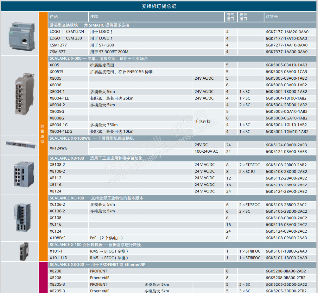The image size is (318, 293).
Task: Select order number 6GK5208-0BA00-2AB2
Action: [x=286, y=271]
